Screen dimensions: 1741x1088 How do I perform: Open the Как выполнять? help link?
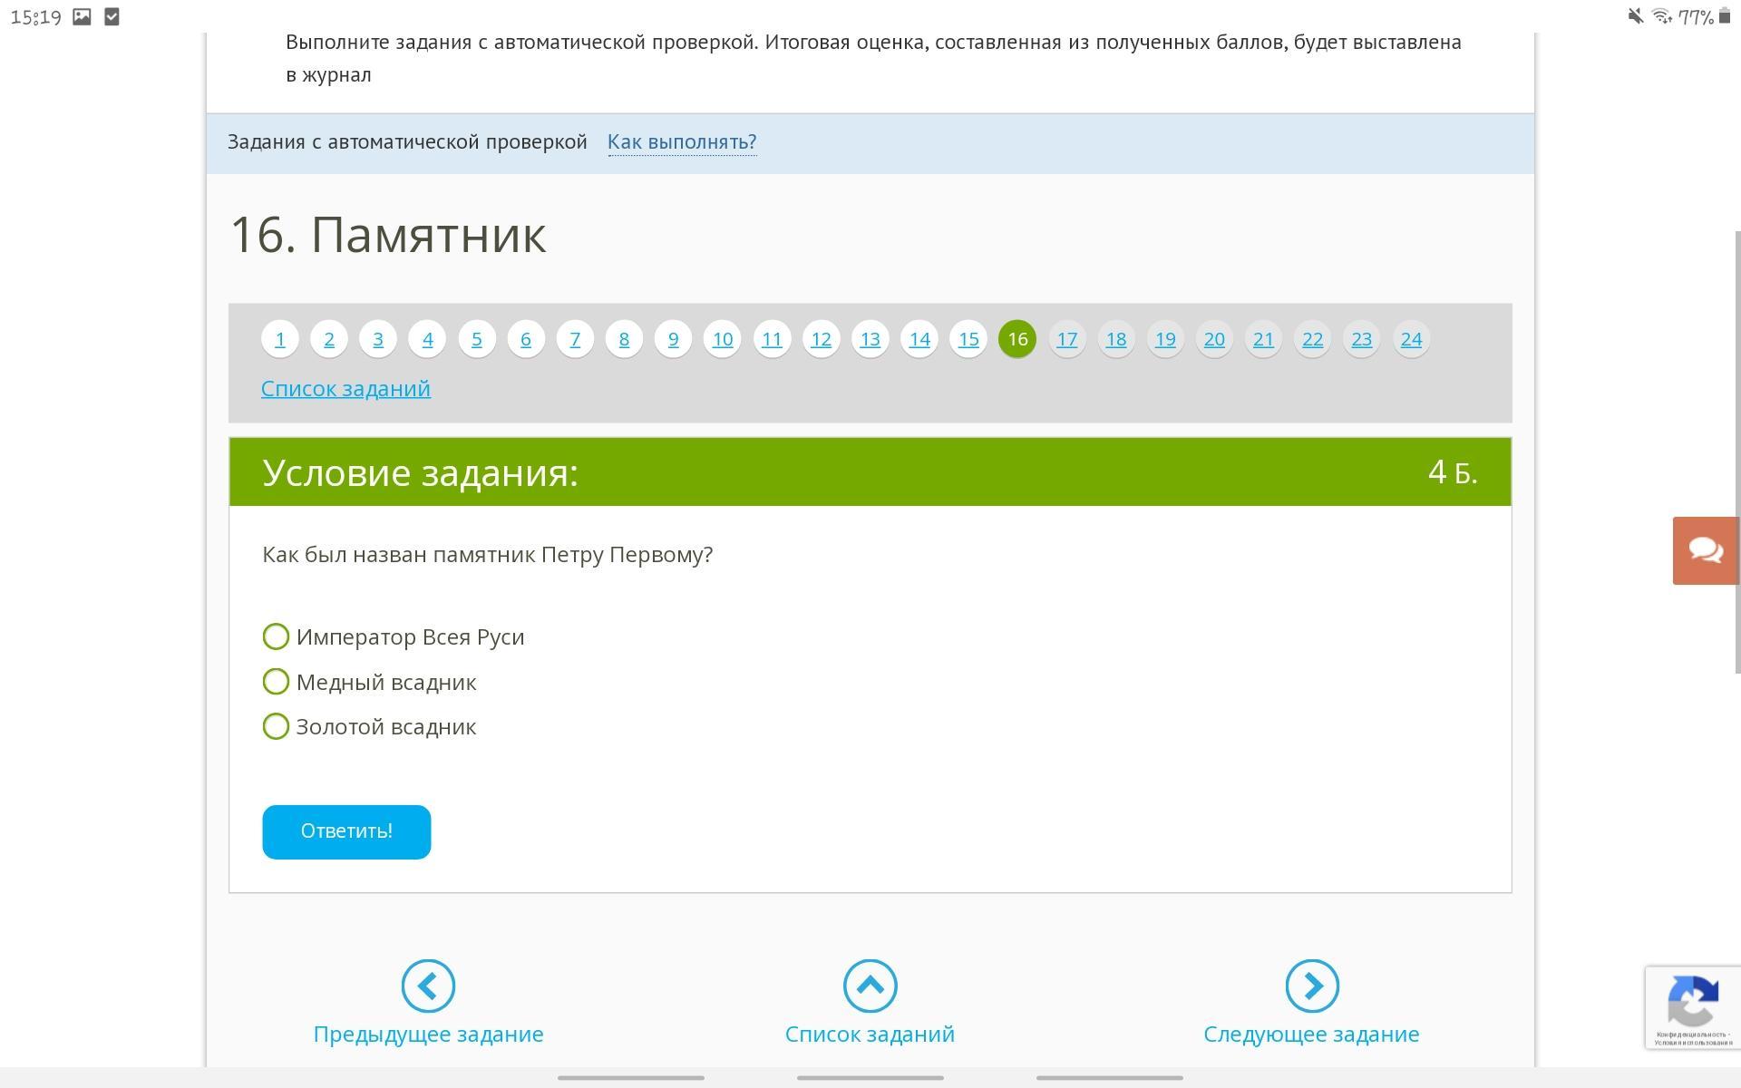(682, 142)
